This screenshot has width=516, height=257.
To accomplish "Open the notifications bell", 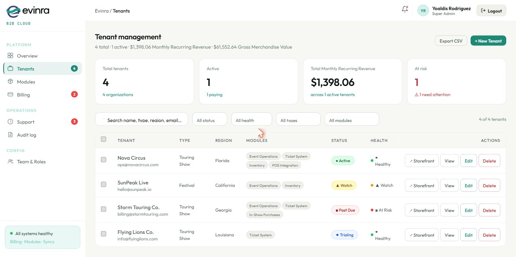I will 404,9.
